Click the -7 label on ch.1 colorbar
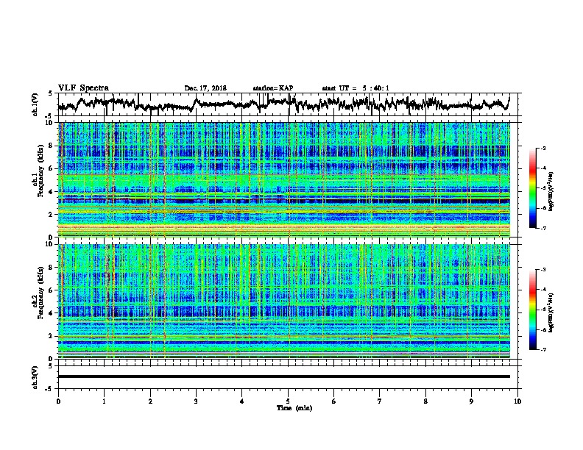This screenshot has height=450, width=583. (x=543, y=228)
